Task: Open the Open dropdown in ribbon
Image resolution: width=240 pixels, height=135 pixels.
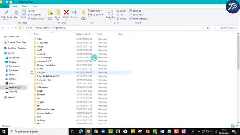Action: 121,11
